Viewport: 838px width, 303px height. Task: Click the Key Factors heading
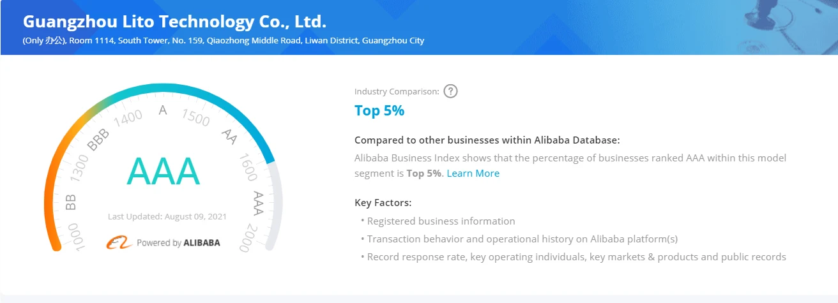(x=383, y=203)
